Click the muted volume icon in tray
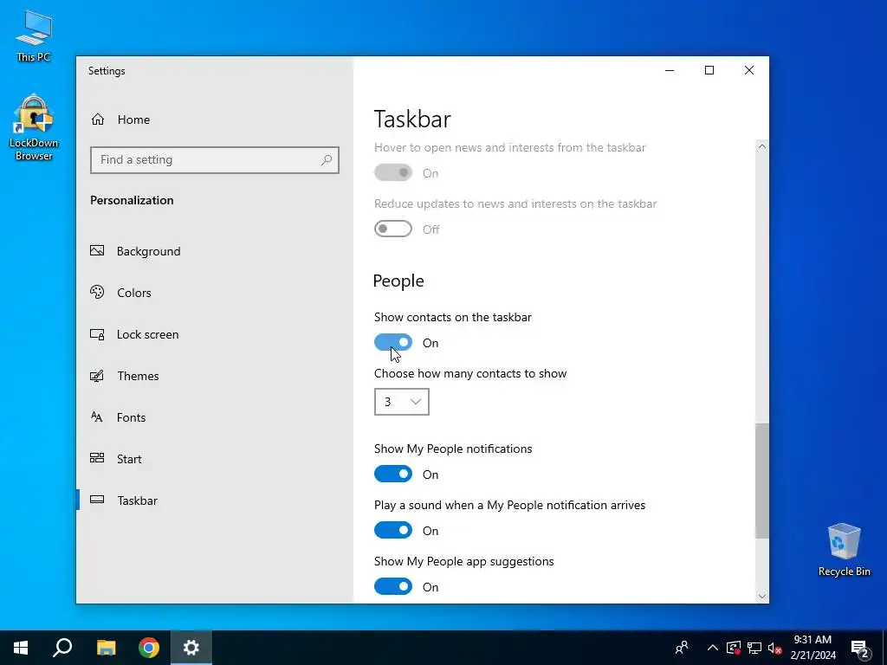887x665 pixels. click(775, 648)
